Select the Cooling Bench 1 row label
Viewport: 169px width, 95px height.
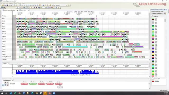6,57
